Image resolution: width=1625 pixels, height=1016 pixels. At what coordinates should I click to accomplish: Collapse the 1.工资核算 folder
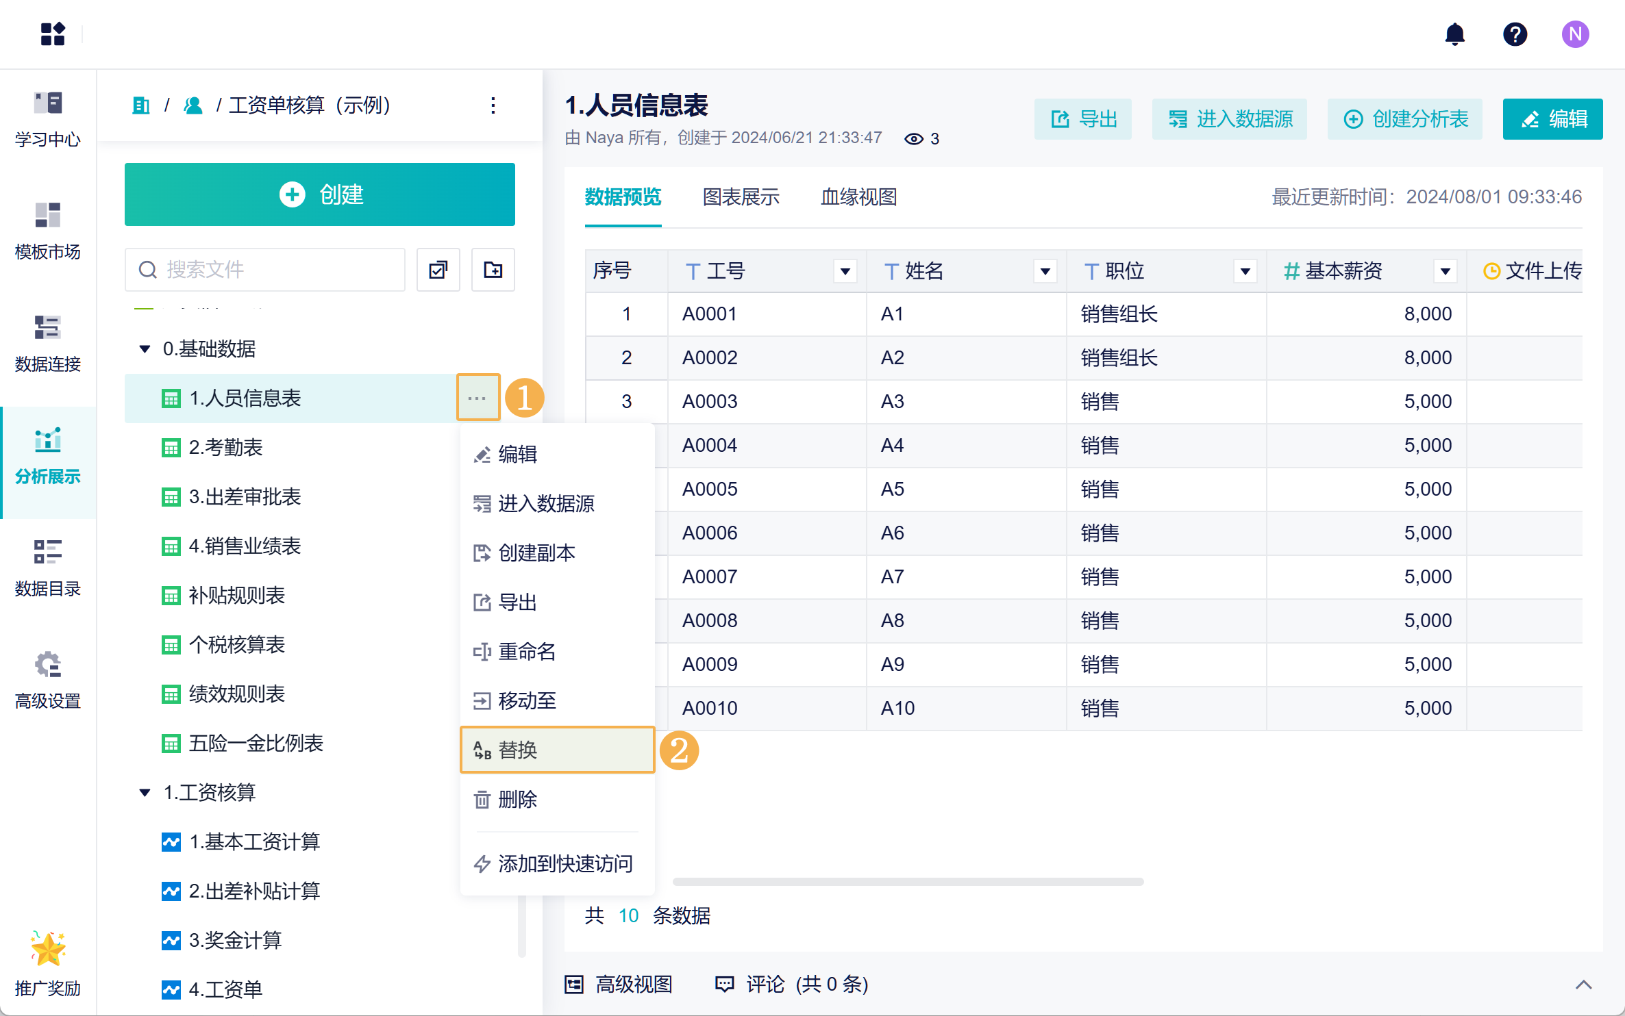coord(145,793)
